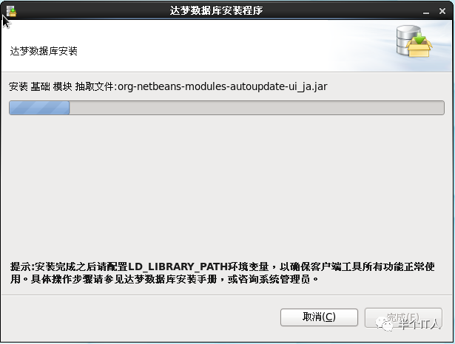Image resolution: width=455 pixels, height=344 pixels.
Task: Minimize the 达梦数据库安装程序 window
Action: click(x=426, y=13)
